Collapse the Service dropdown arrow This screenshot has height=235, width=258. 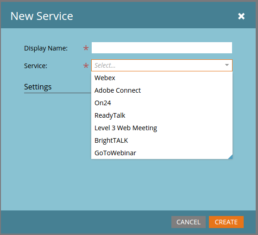(227, 65)
